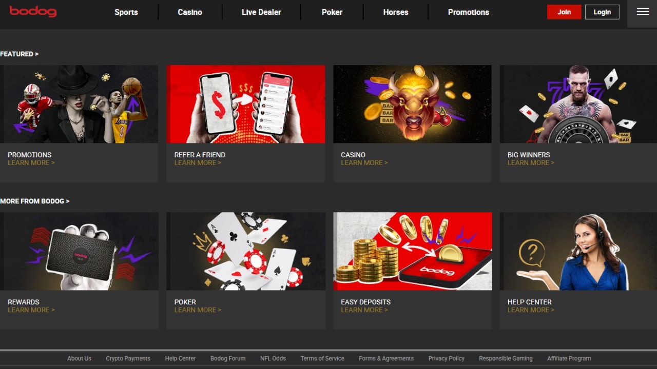657x369 pixels.
Task: Expand the FEATURED > section heading
Action: point(20,54)
